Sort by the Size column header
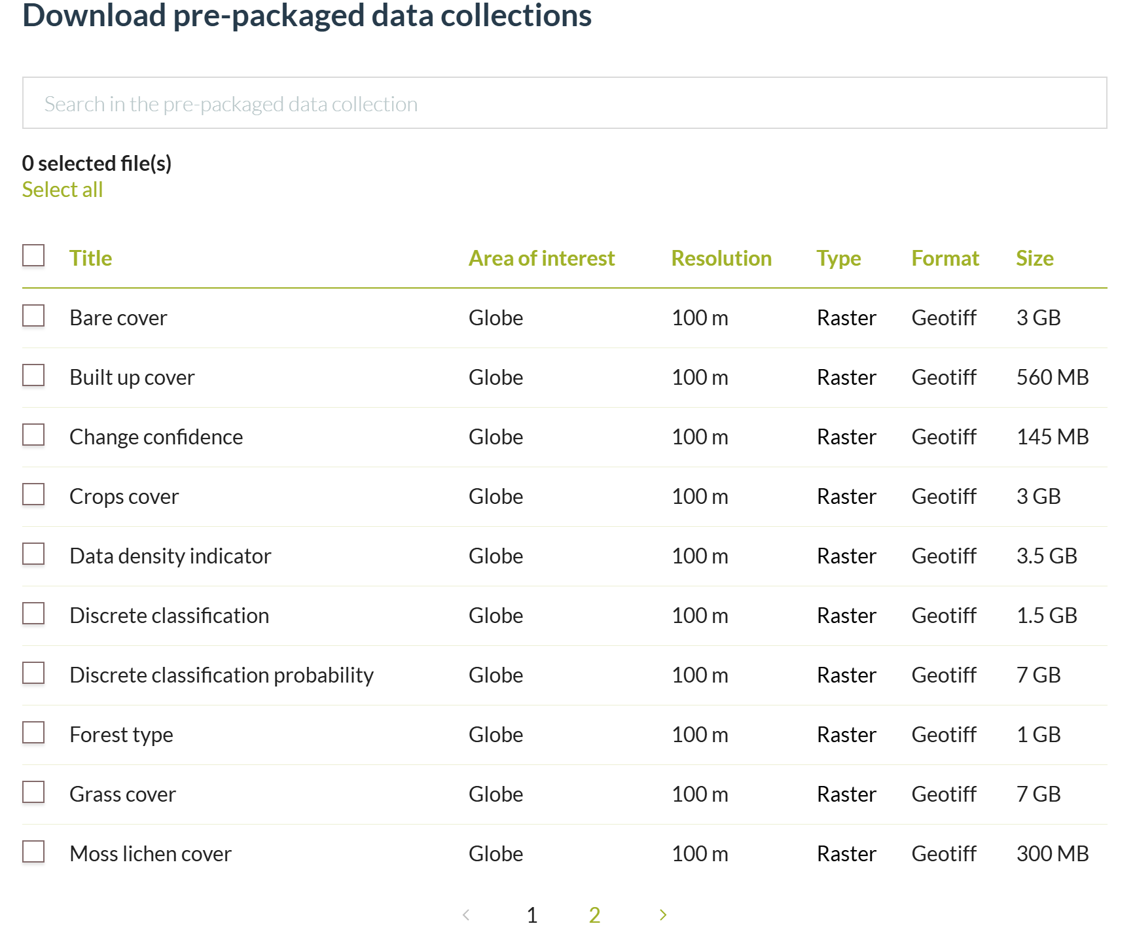Image resolution: width=1135 pixels, height=945 pixels. tap(1034, 259)
